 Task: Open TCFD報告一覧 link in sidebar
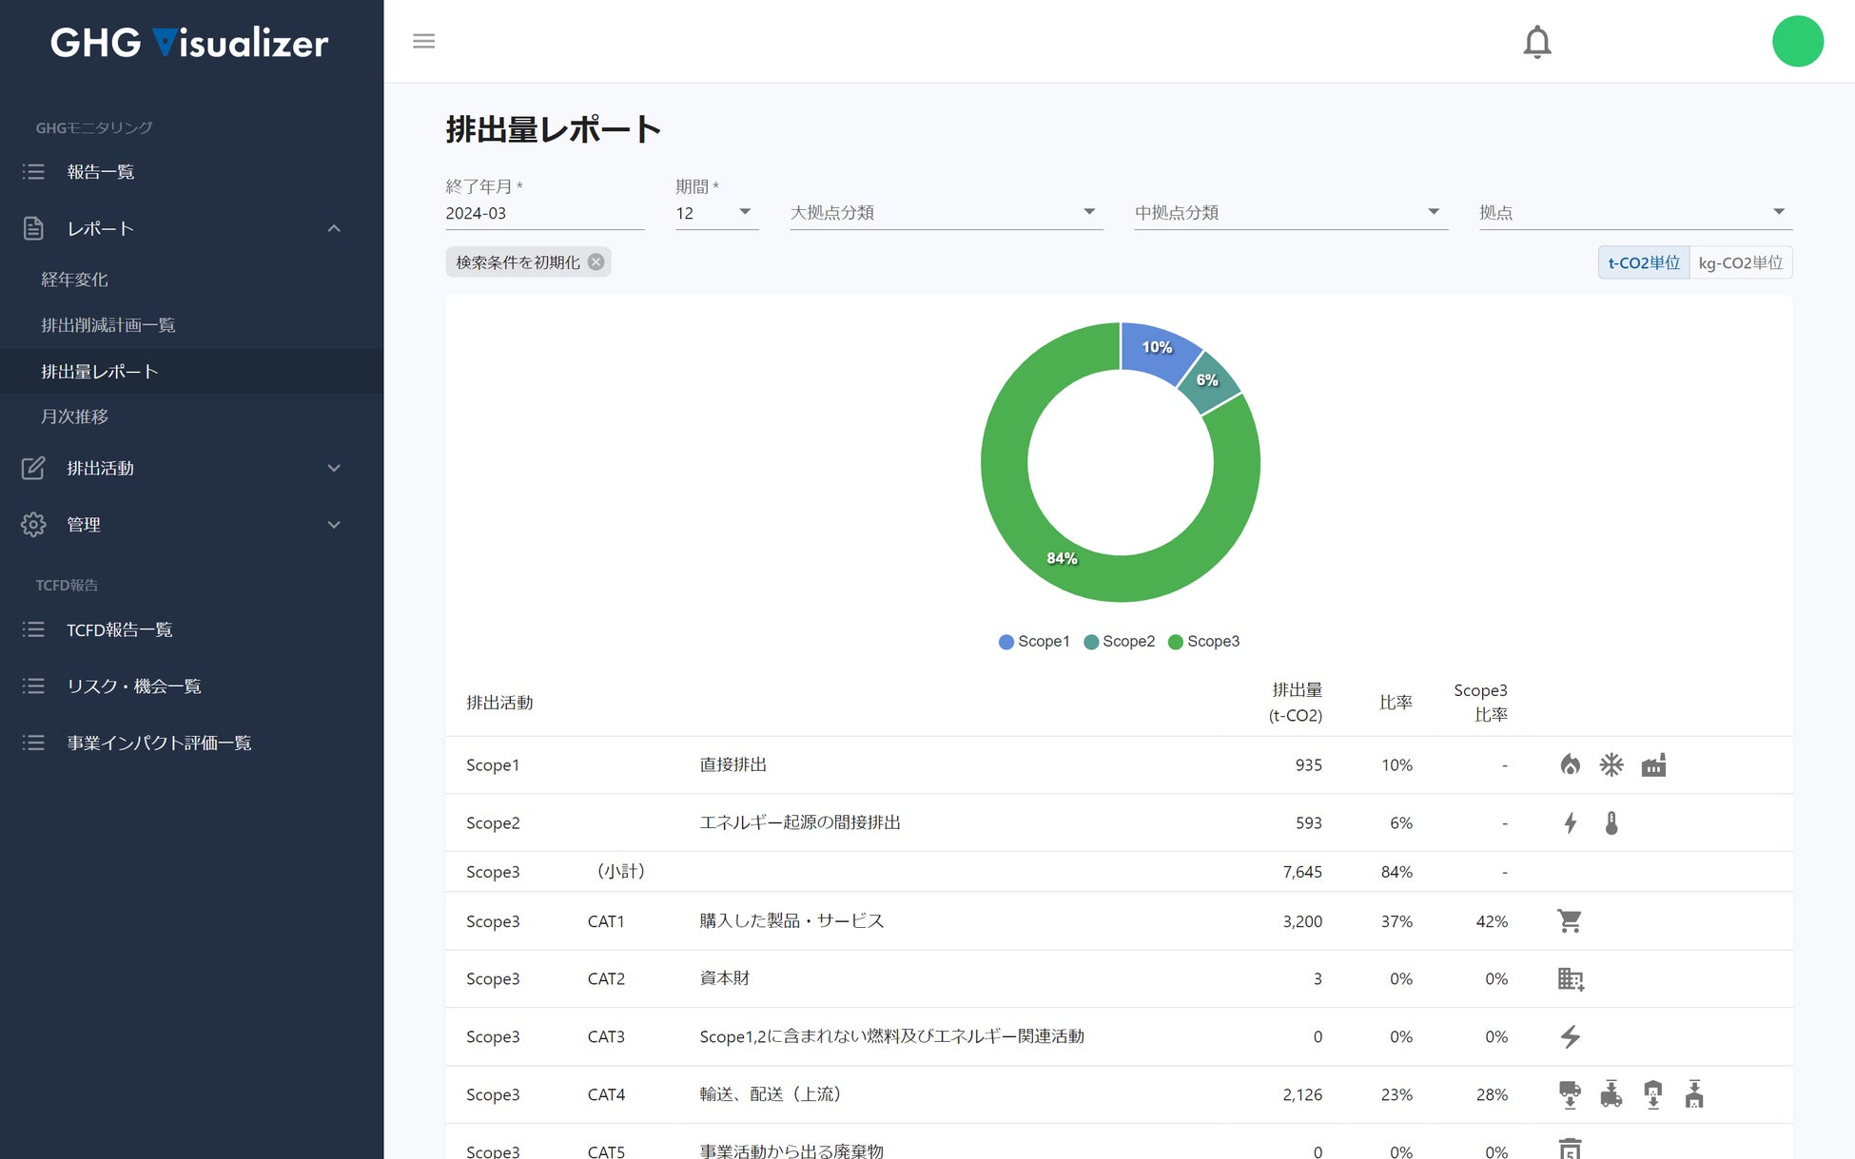pyautogui.click(x=119, y=629)
